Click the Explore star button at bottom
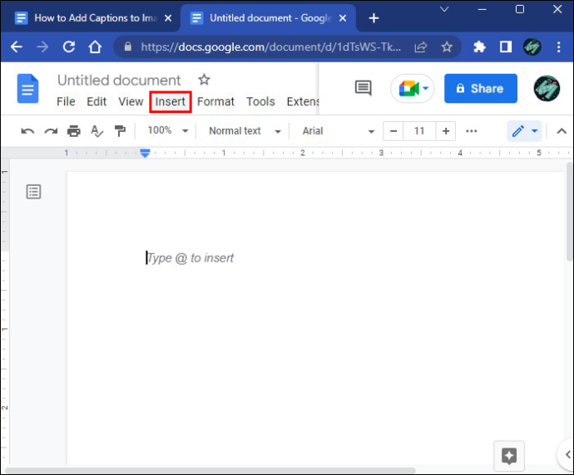Image resolution: width=574 pixels, height=475 pixels. pyautogui.click(x=509, y=456)
